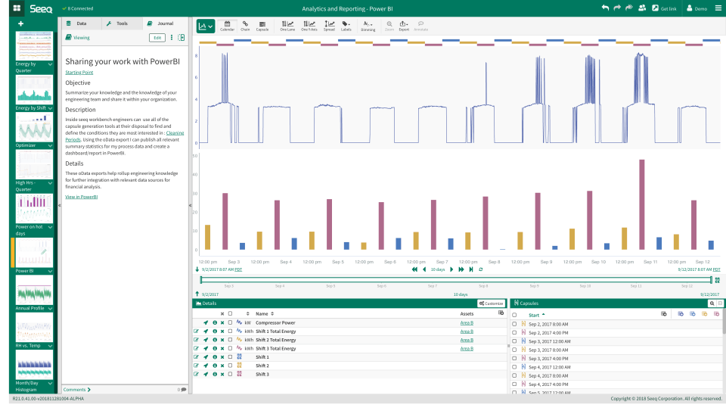Screen dimensions: 726x414
Task: Open the Dimming dropdown in toolbar
Action: click(x=368, y=26)
